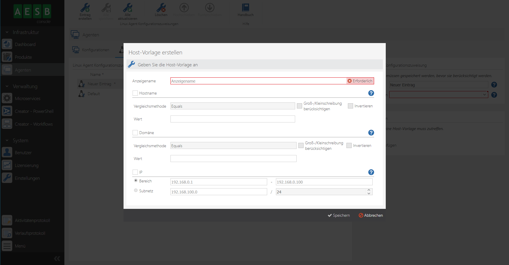Open Dashboard in the sidebar
Viewport: 509px width, 265px height.
click(x=25, y=45)
